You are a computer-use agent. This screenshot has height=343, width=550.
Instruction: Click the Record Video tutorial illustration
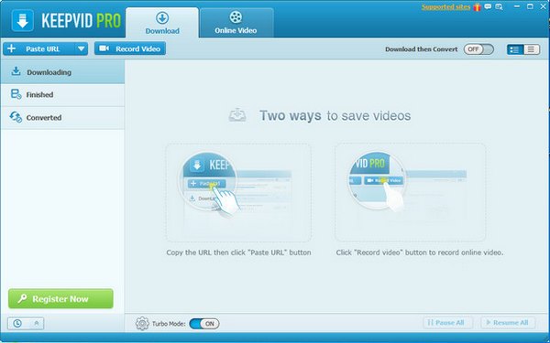410,192
